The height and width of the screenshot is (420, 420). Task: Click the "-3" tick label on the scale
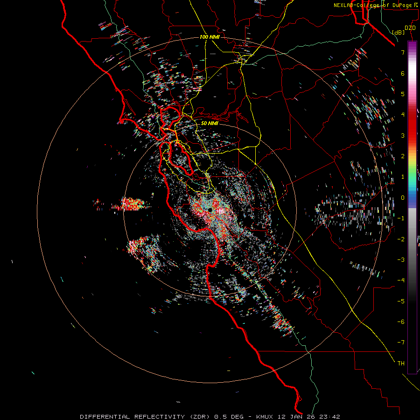(401, 260)
